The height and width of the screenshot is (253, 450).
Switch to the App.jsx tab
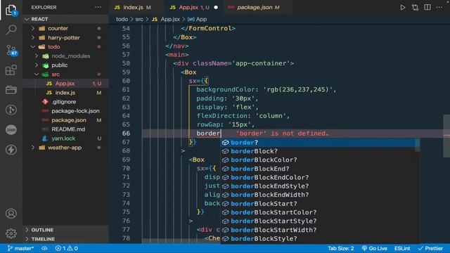[x=193, y=8]
